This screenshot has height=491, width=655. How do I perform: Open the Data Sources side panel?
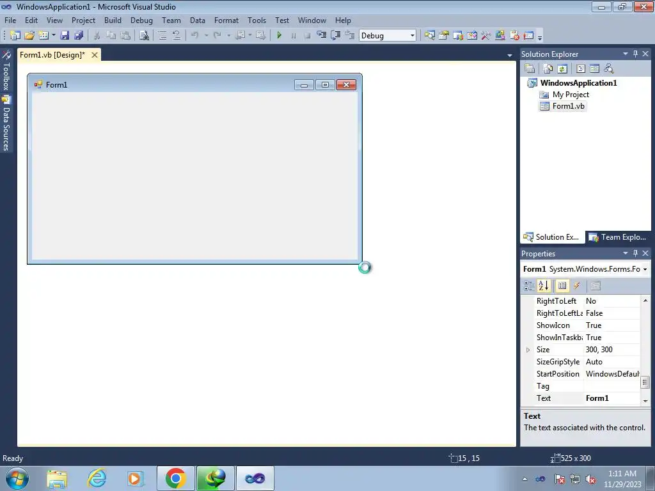click(x=6, y=123)
